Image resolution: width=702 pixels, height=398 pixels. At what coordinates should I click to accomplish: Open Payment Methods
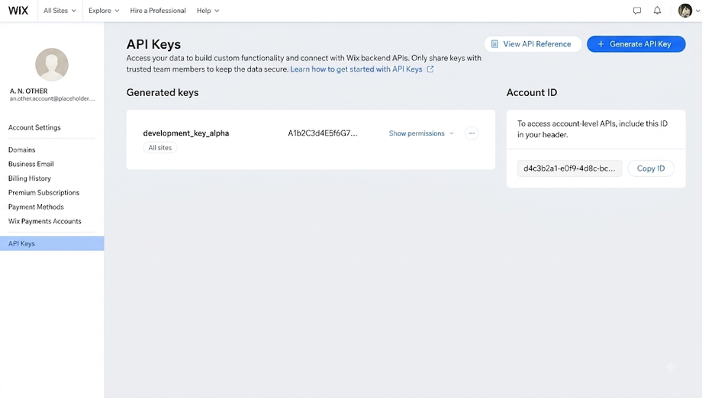(x=36, y=207)
